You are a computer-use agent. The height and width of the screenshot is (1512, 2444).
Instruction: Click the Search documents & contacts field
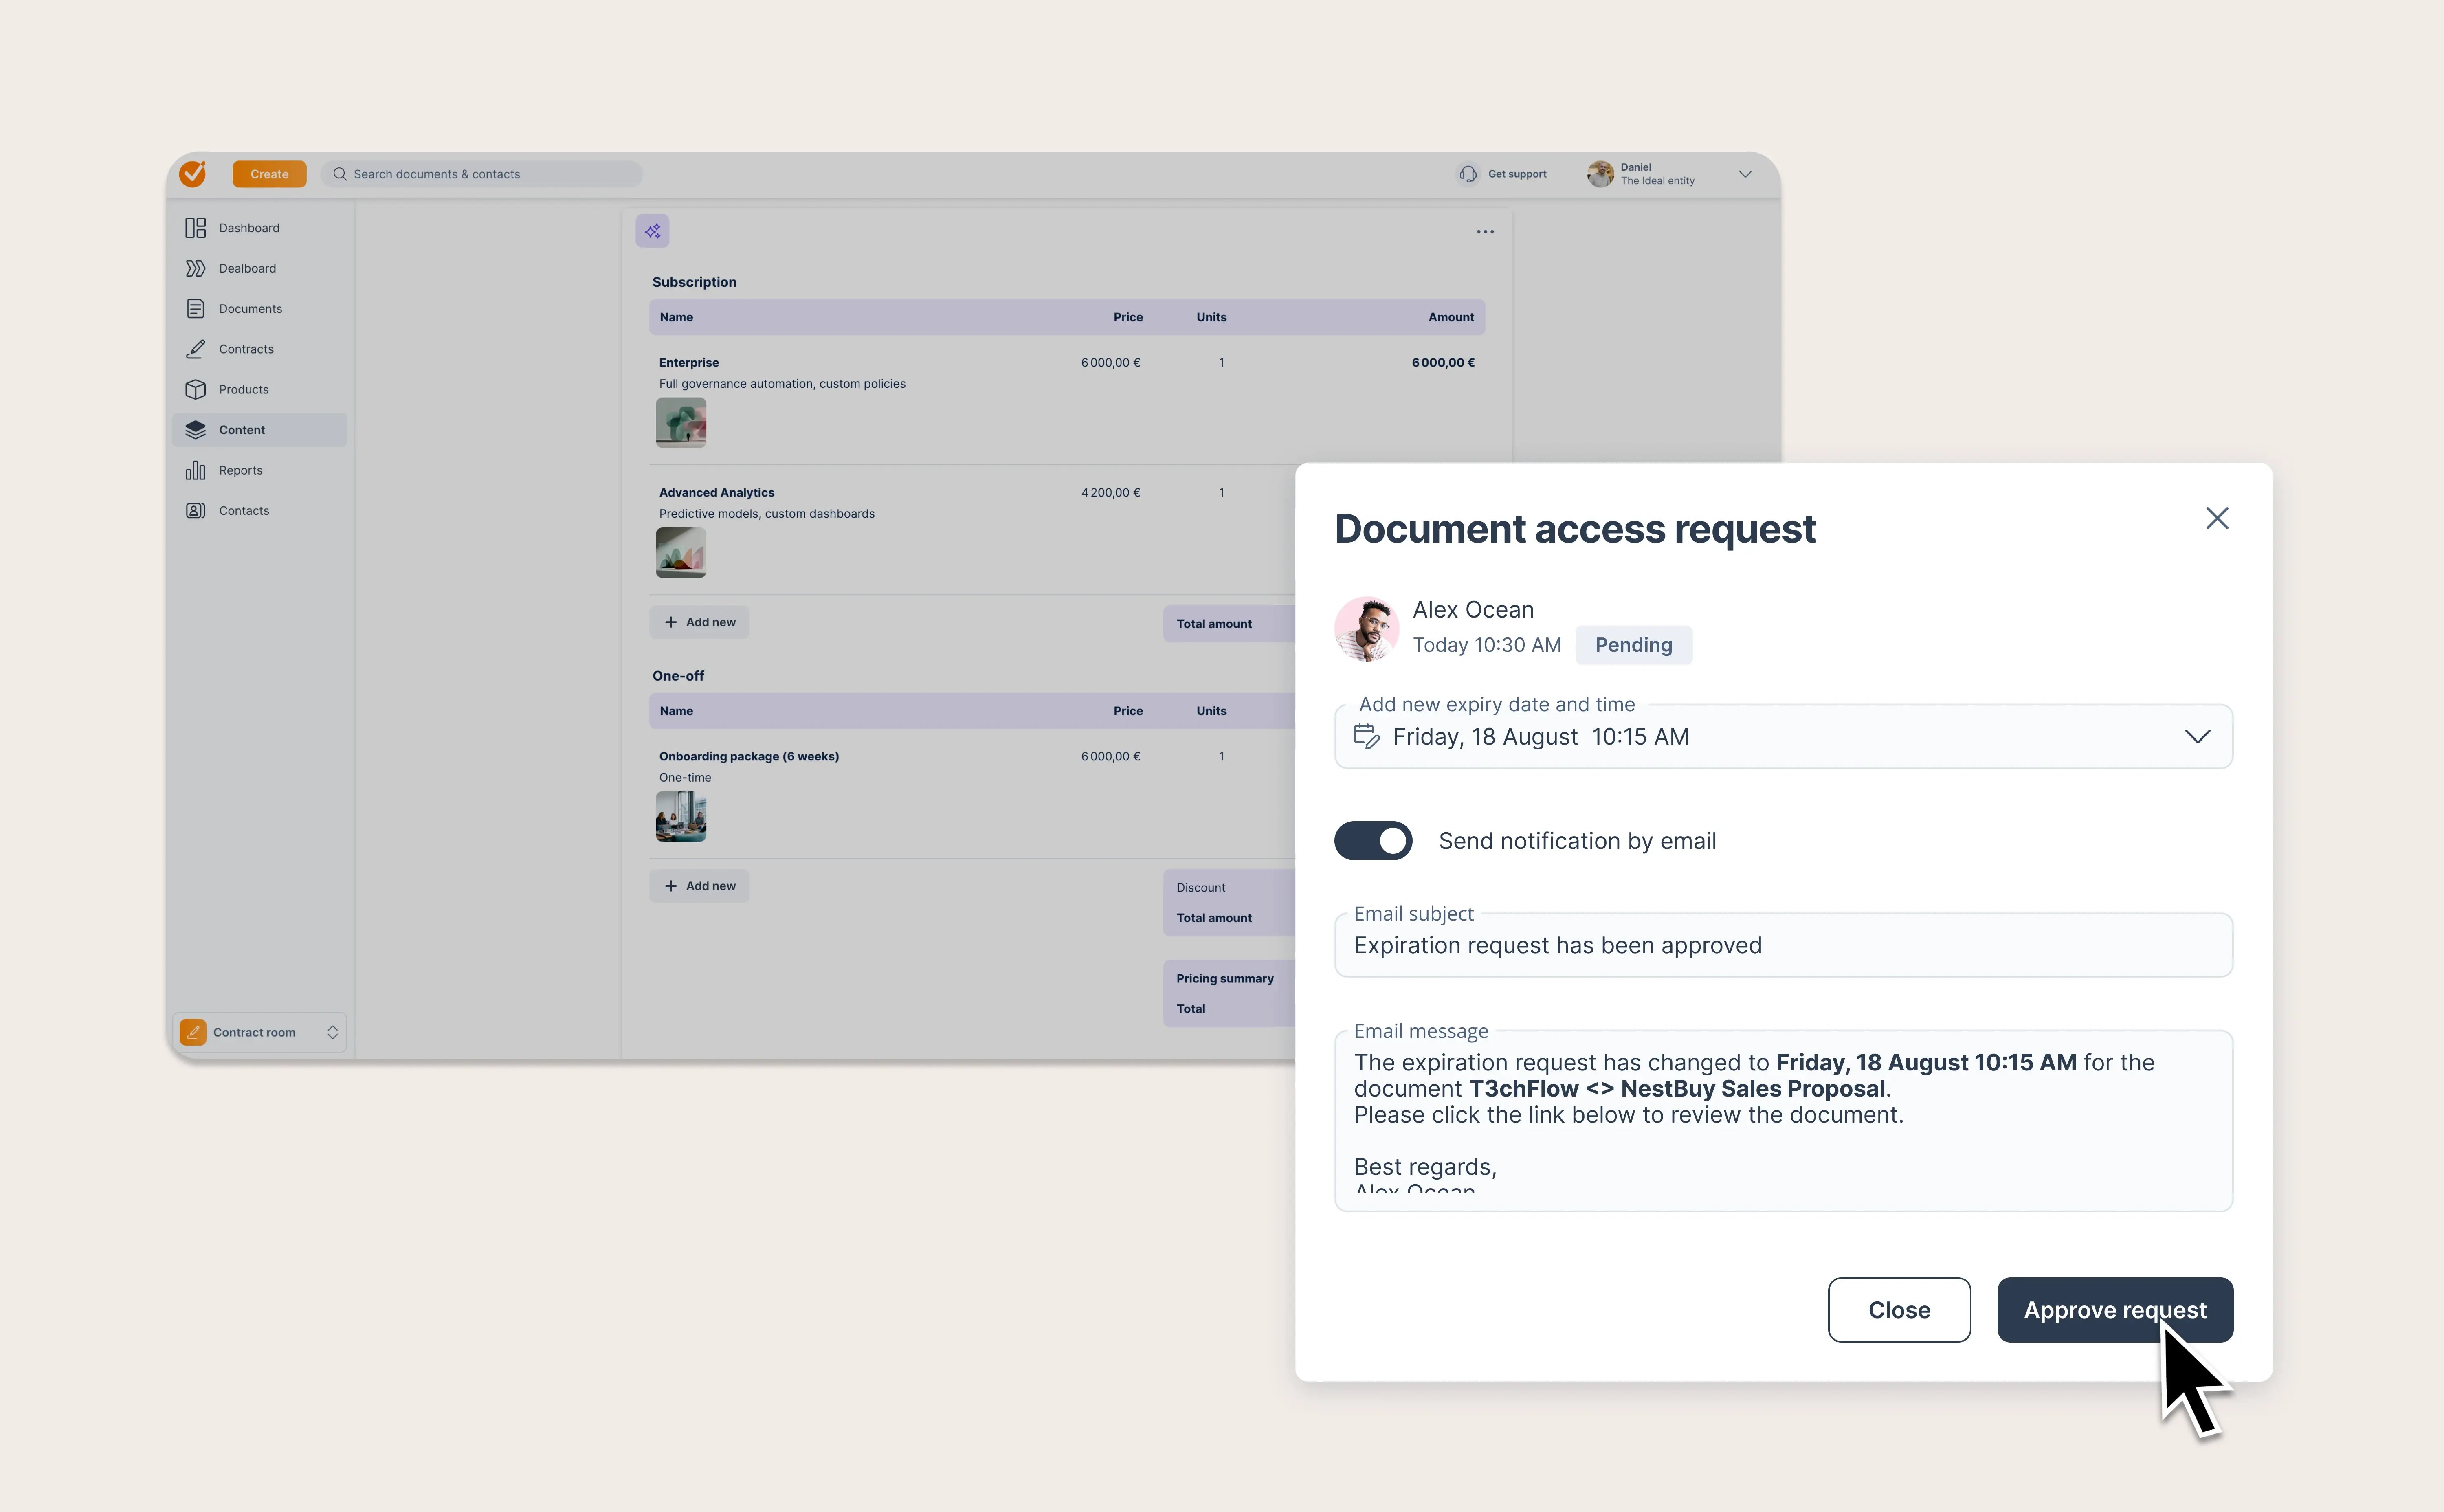[x=481, y=174]
